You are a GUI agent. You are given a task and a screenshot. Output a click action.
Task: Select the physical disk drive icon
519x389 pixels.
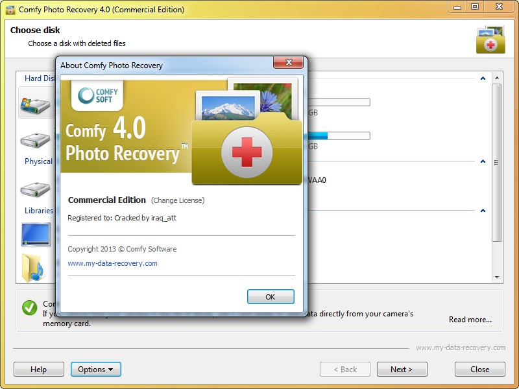pos(35,189)
